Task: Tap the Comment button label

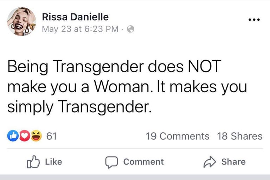Action: (x=143, y=162)
